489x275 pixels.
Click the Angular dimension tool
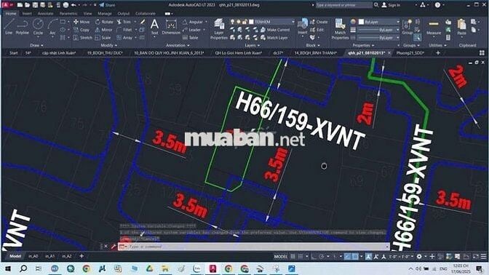tap(194, 22)
